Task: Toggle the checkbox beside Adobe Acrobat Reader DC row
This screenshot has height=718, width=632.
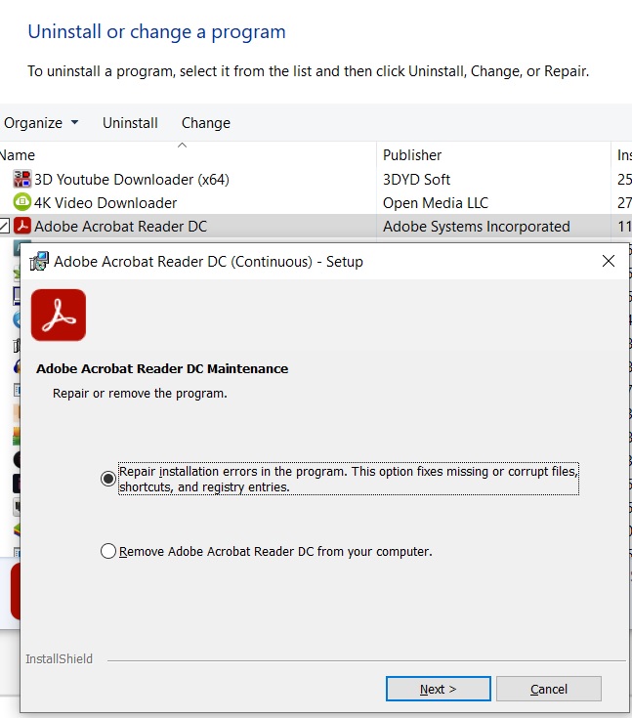Action: [x=4, y=226]
